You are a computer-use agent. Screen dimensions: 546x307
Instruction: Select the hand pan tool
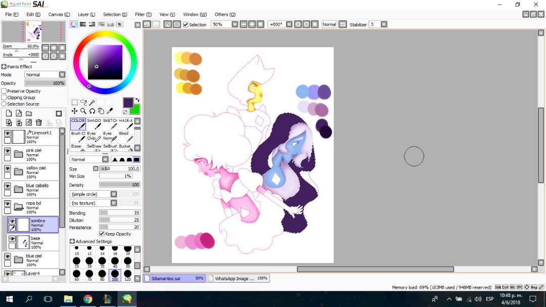point(101,111)
